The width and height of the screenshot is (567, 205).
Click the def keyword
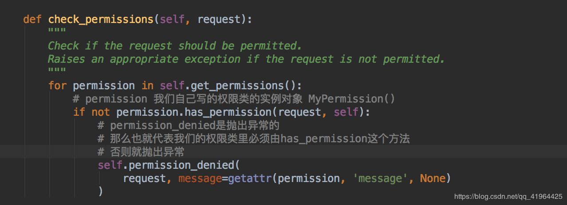[x=32, y=19]
